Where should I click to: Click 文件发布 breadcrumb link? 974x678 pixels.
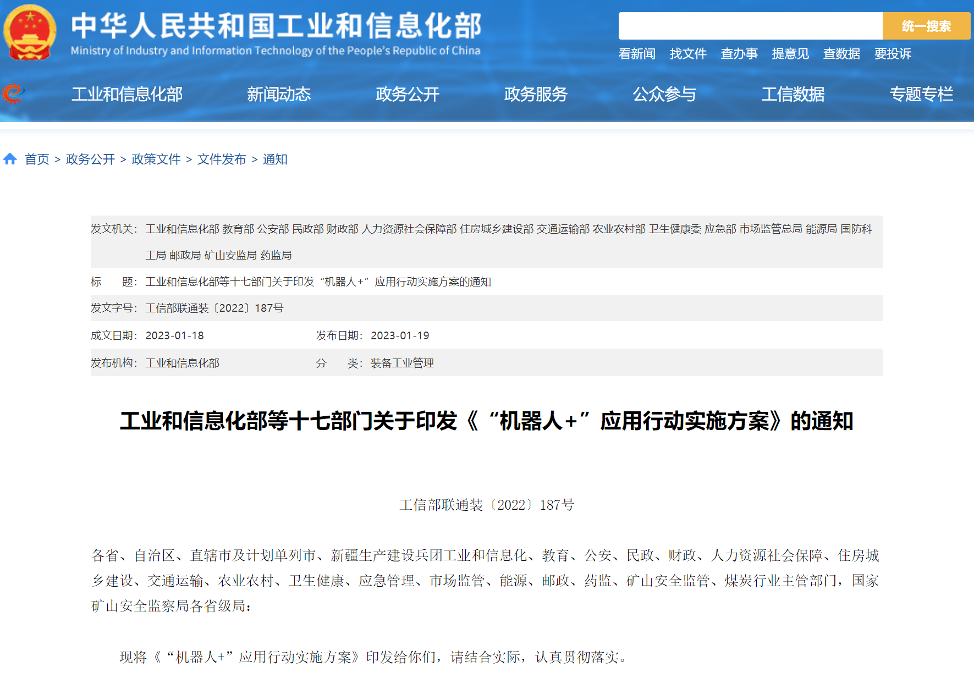click(222, 159)
